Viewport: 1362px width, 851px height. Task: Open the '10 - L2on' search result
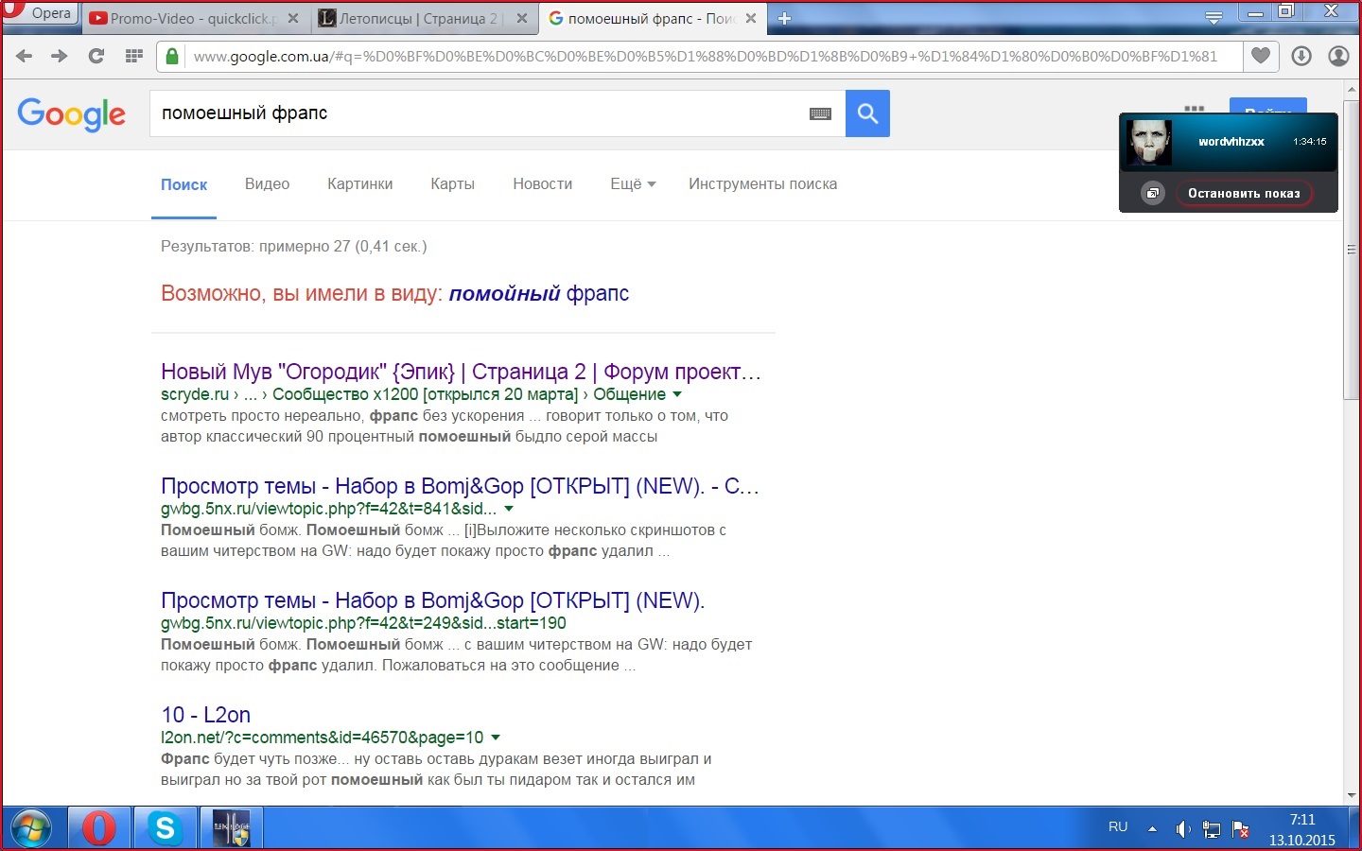pos(205,715)
